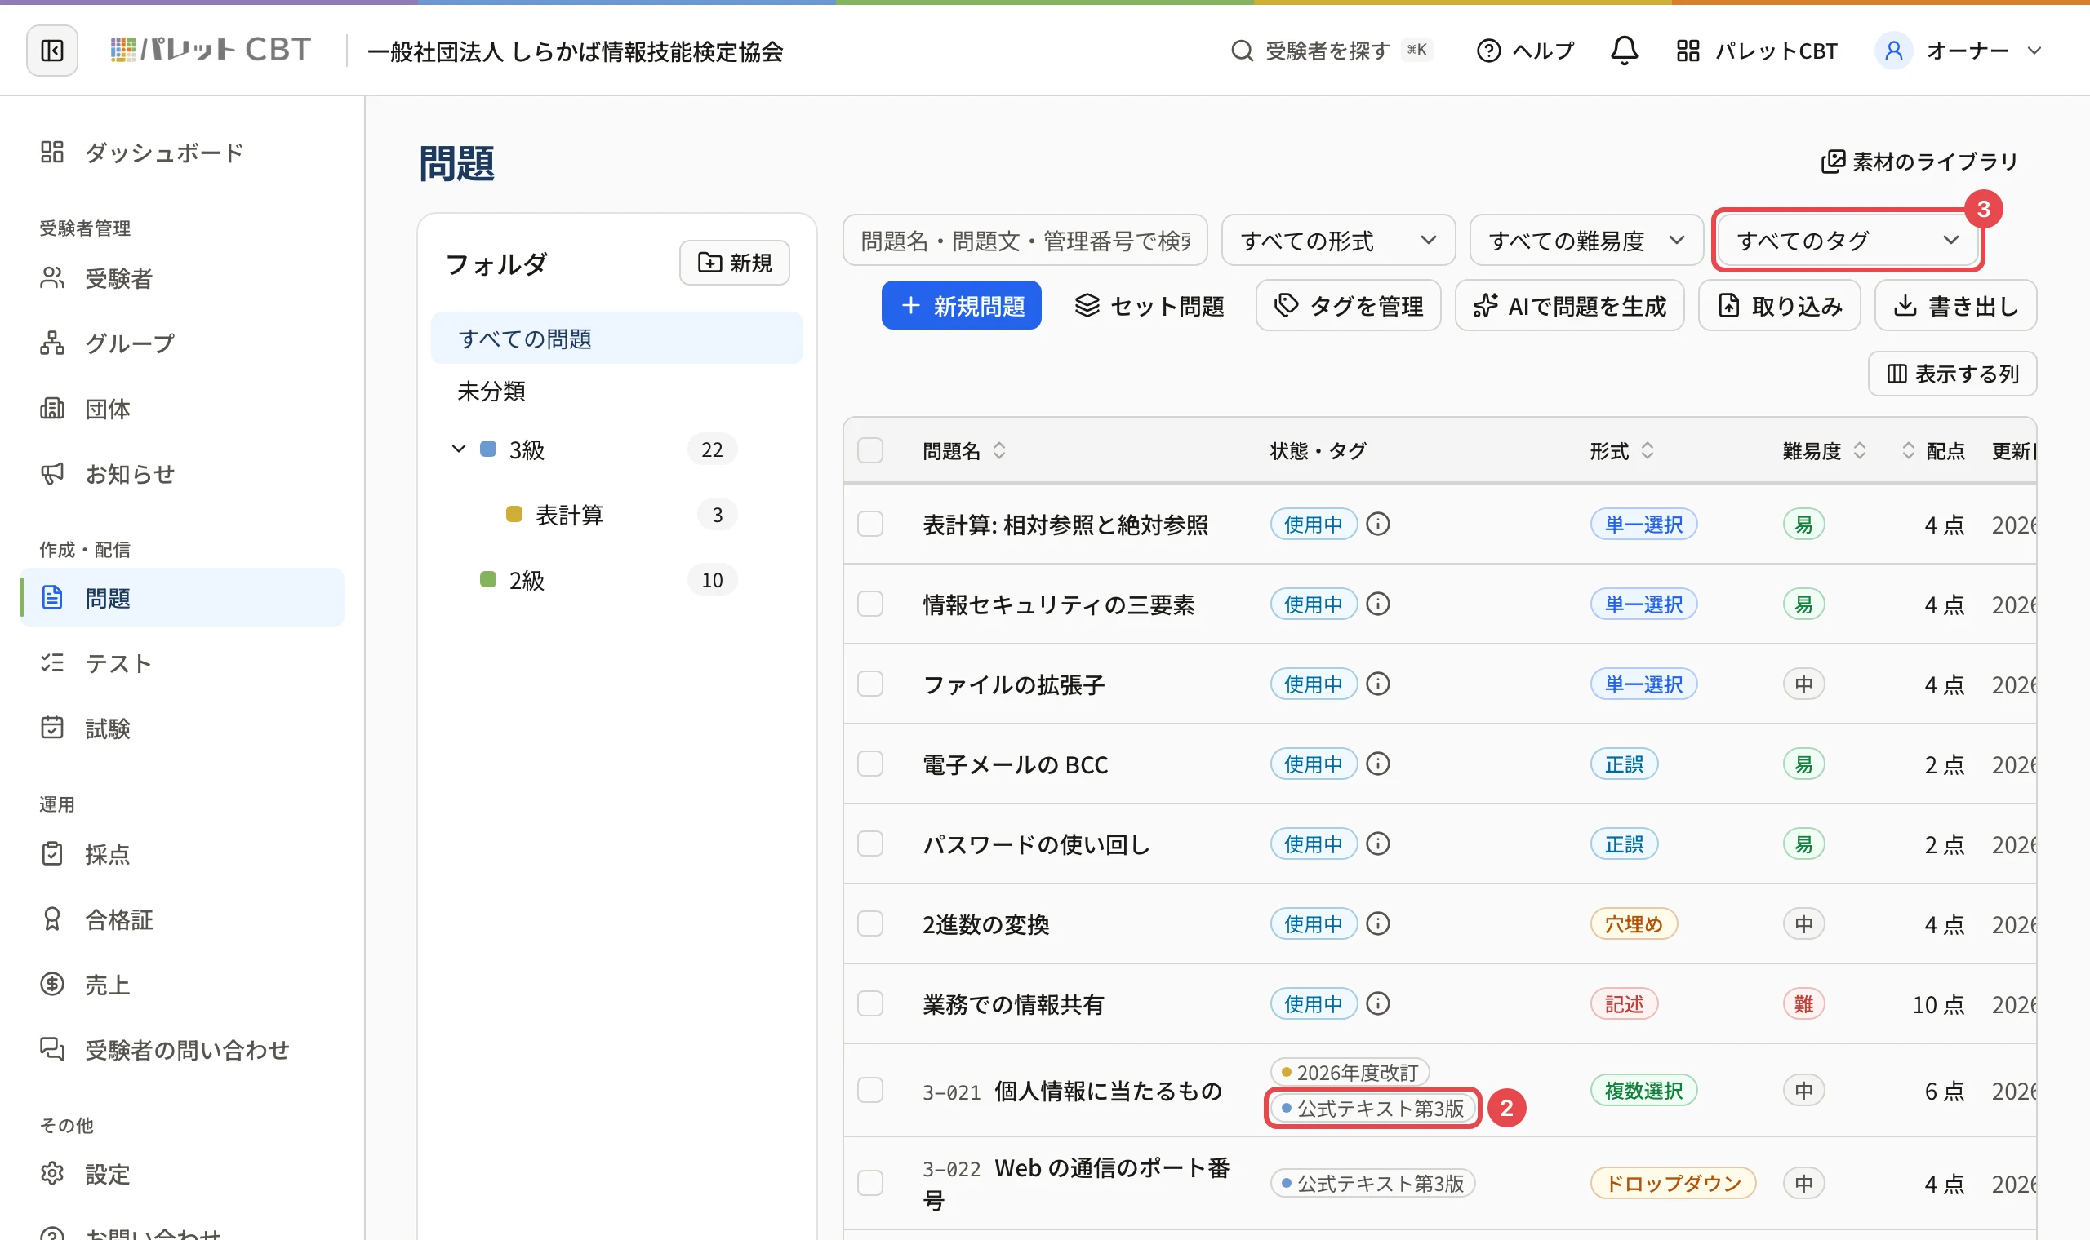This screenshot has width=2090, height=1240.
Task: Check the ファイルの拡張子 row
Action: (870, 684)
